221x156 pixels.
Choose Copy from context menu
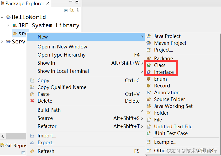(86, 81)
